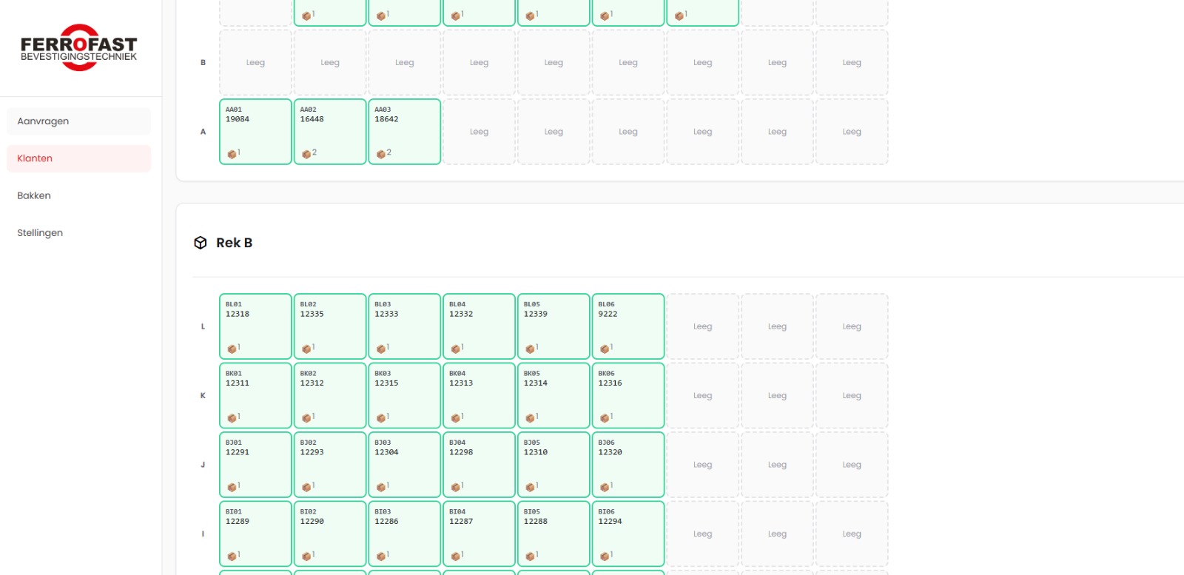Select bin slot BK03 with 12315
Viewport: 1184px width, 575px height.
click(x=404, y=395)
